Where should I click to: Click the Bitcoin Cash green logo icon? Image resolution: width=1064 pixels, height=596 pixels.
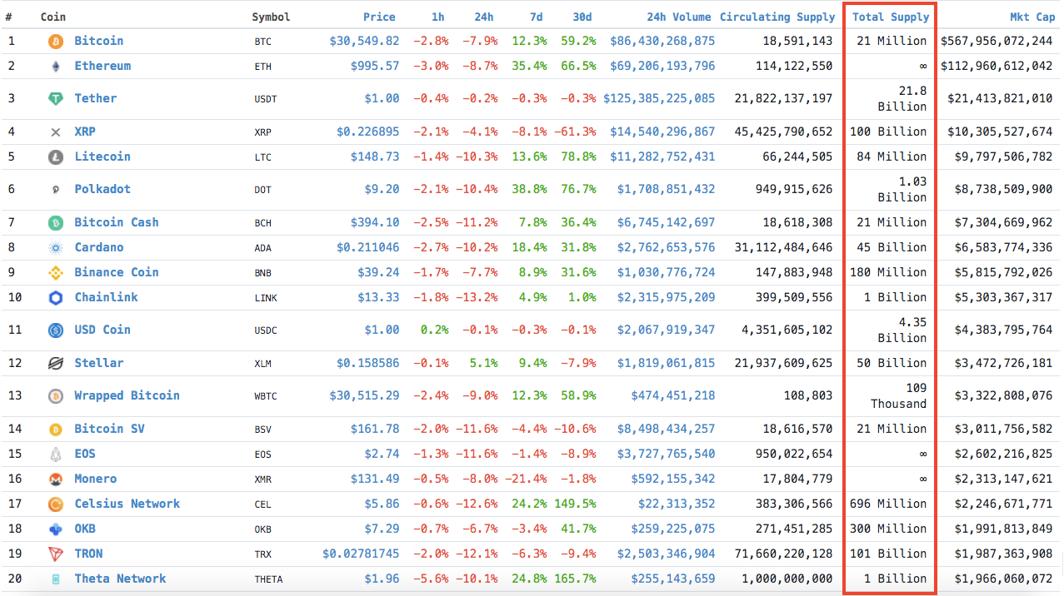point(56,222)
